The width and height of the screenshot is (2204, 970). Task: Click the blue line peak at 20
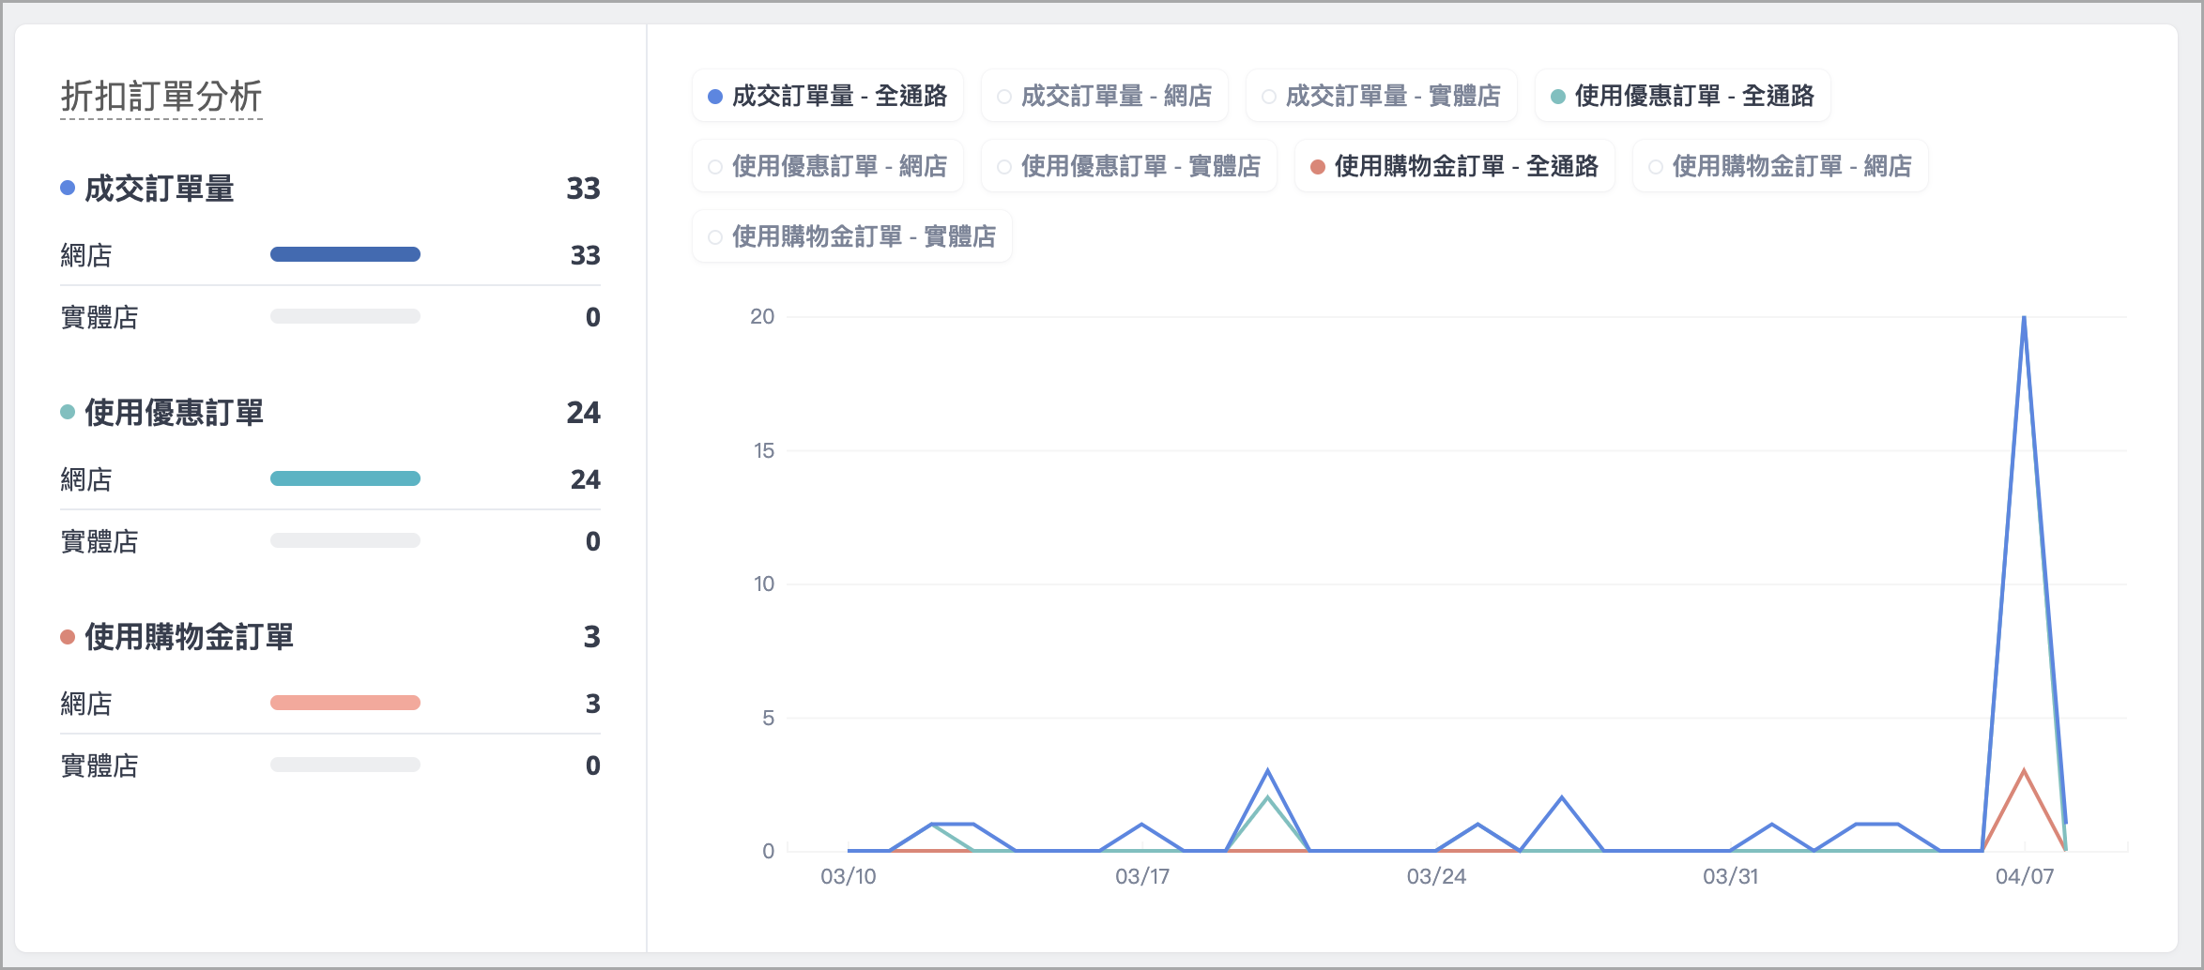click(2024, 319)
